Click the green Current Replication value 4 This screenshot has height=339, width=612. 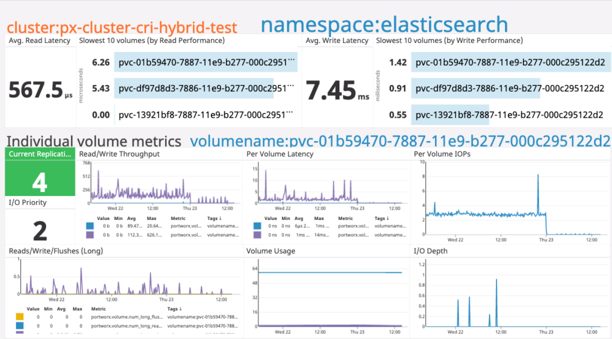click(39, 182)
